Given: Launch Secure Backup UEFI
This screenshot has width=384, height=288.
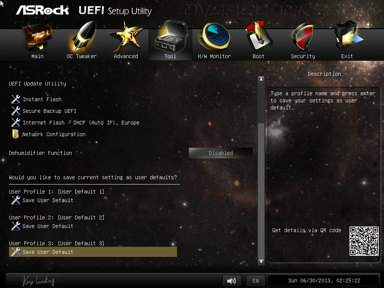Looking at the screenshot, I should [x=49, y=111].
